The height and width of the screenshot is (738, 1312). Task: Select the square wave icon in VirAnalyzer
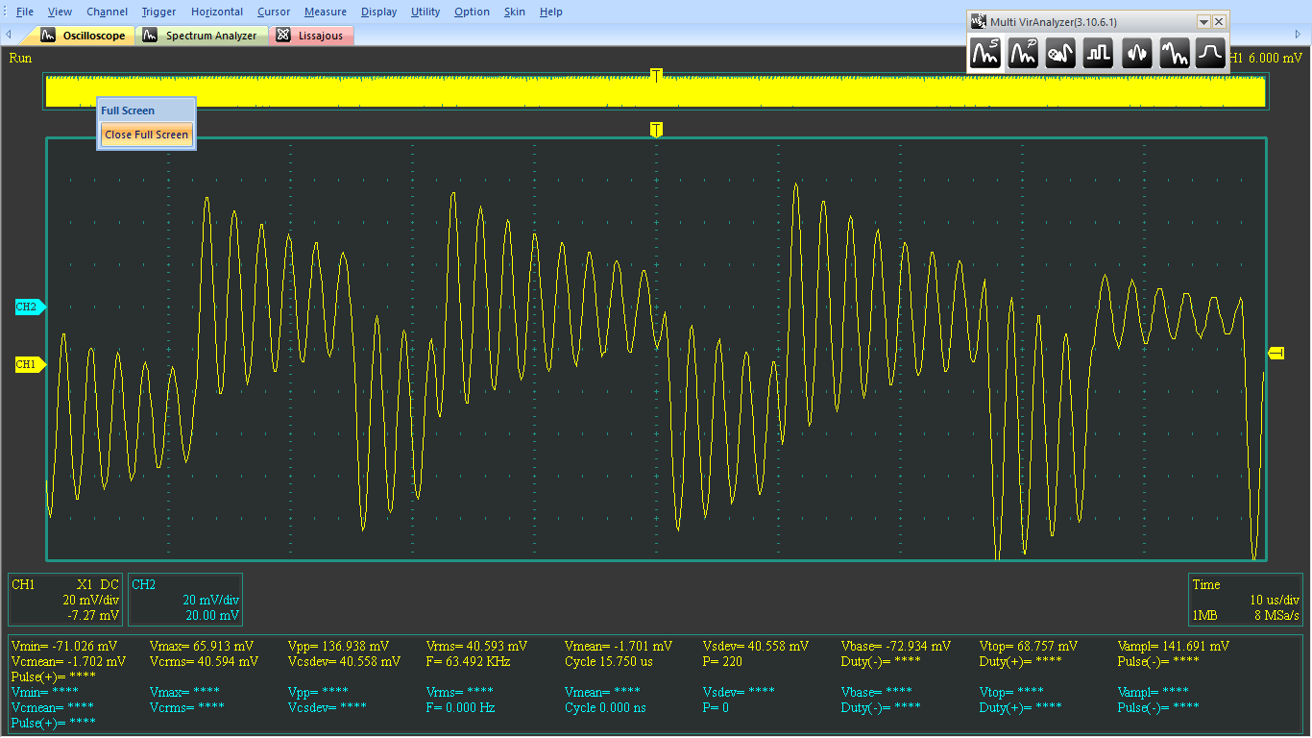[1098, 54]
